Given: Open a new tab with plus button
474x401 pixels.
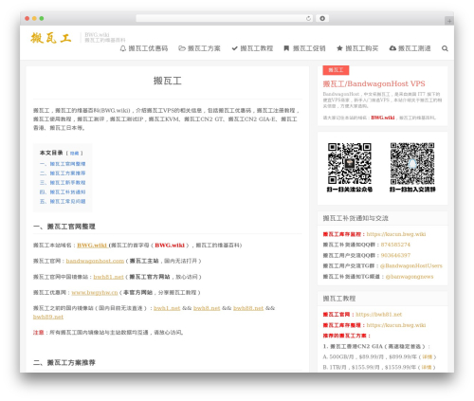Looking at the screenshot, I should pyautogui.click(x=449, y=21).
